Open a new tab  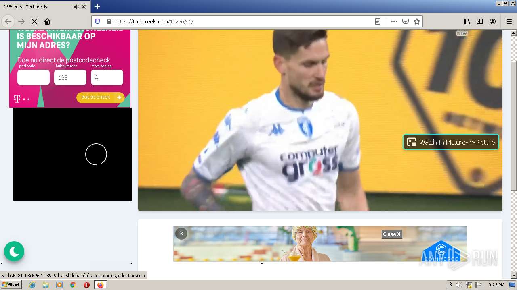(97, 6)
